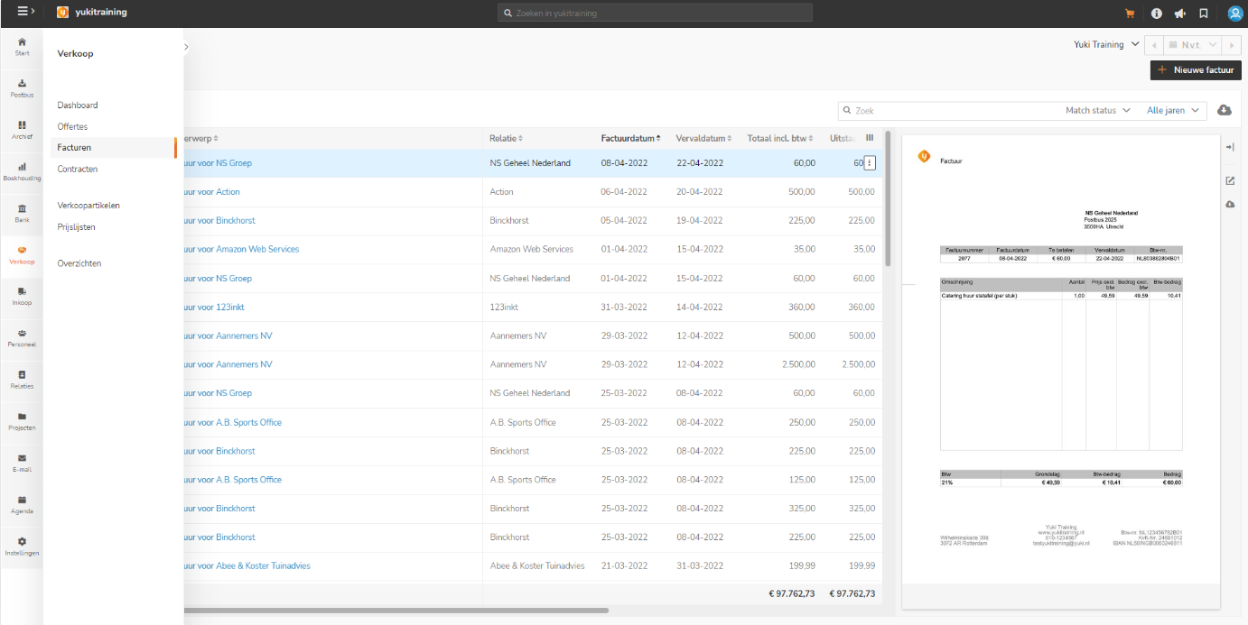1248x625 pixels.
Task: Open E-mail in the sidebar
Action: pos(22,463)
